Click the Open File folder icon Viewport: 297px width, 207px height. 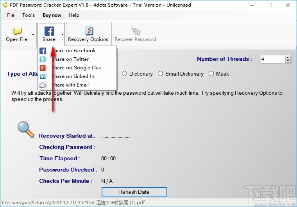click(x=17, y=31)
